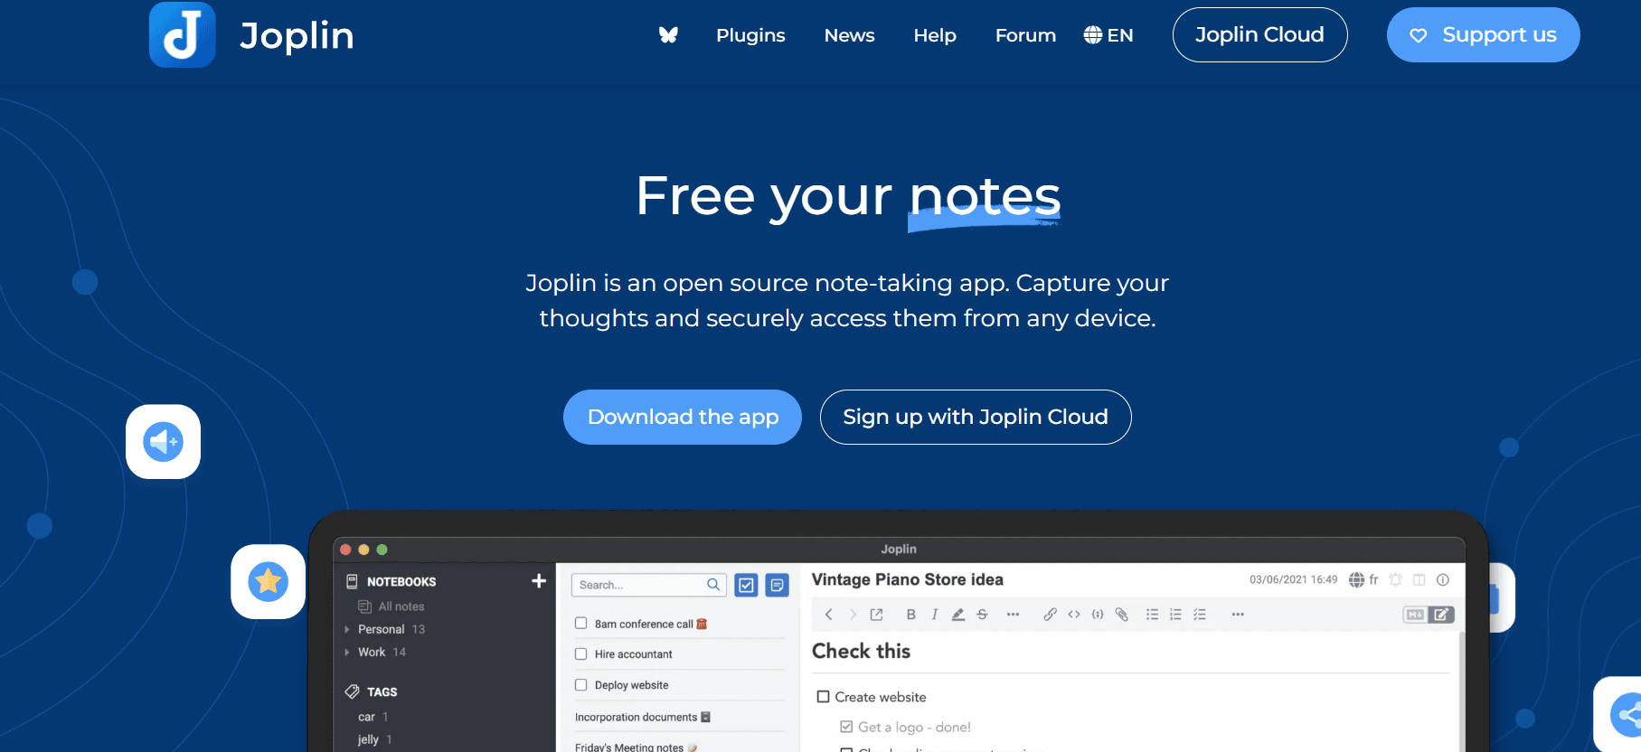Viewport: 1641px width, 752px height.
Task: Click the new note button in preview
Action: coord(777,586)
